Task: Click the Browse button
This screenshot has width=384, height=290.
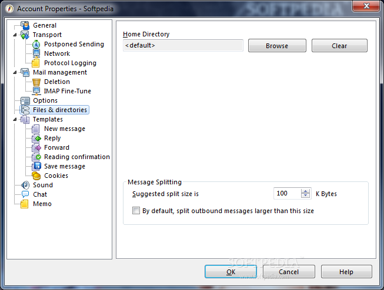Action: point(277,45)
